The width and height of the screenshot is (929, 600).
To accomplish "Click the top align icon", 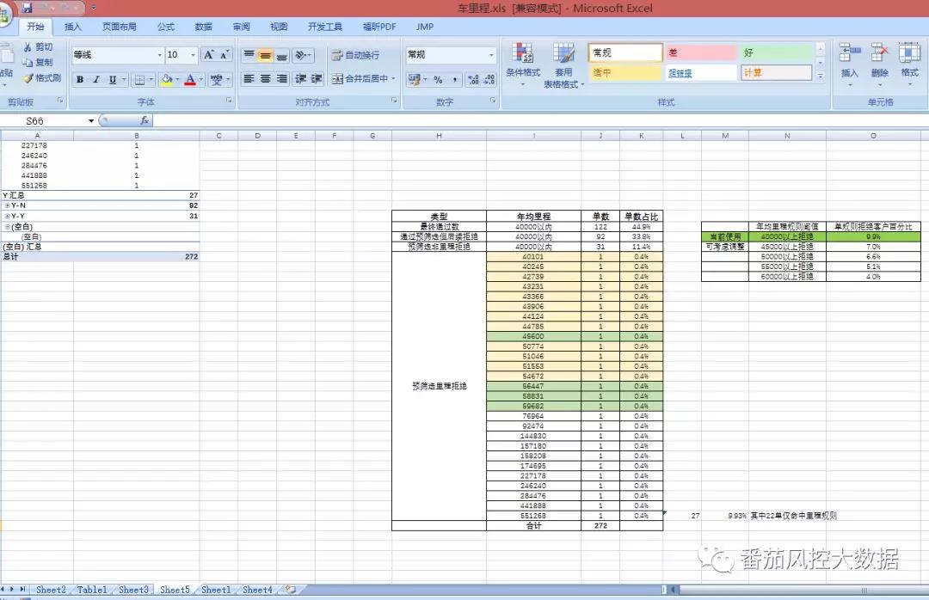I will tap(249, 56).
